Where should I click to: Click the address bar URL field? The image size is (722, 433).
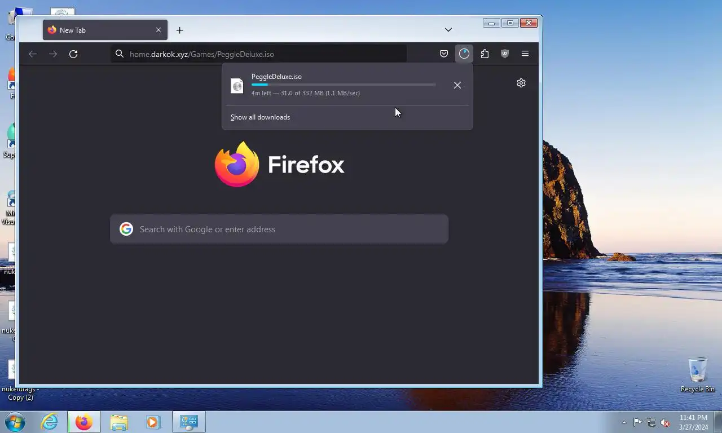click(258, 54)
